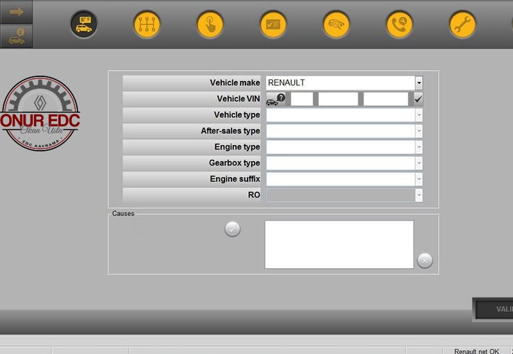This screenshot has height=354, width=513.
Task: Click the forward arrow icon at top left
Action: coord(17,12)
